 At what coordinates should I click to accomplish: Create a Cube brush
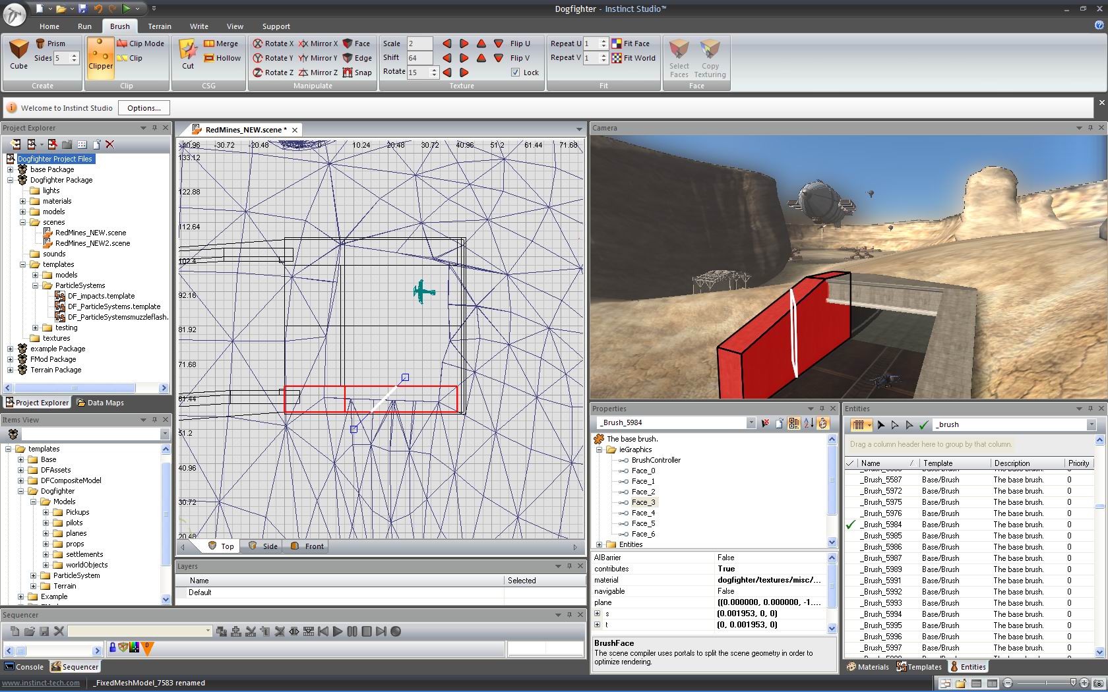18,54
